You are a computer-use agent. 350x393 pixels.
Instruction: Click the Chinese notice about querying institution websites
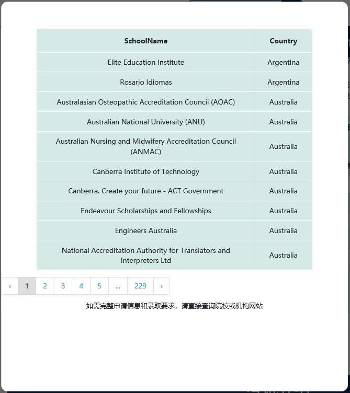point(174,306)
